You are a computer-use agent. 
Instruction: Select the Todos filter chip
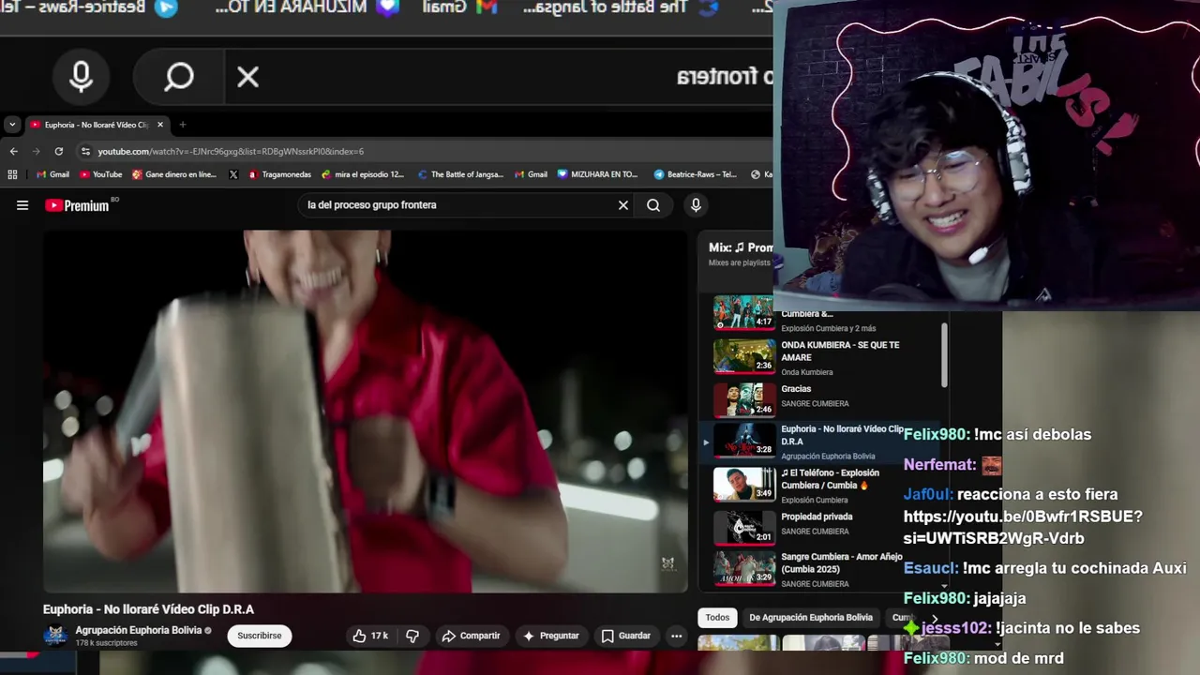pos(717,618)
